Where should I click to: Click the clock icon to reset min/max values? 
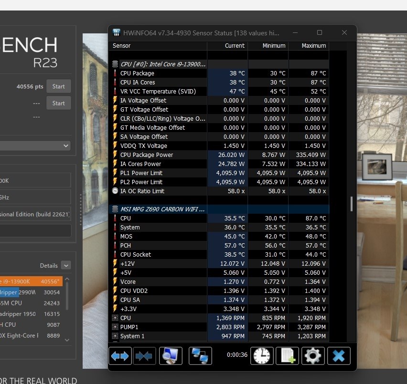(x=262, y=356)
